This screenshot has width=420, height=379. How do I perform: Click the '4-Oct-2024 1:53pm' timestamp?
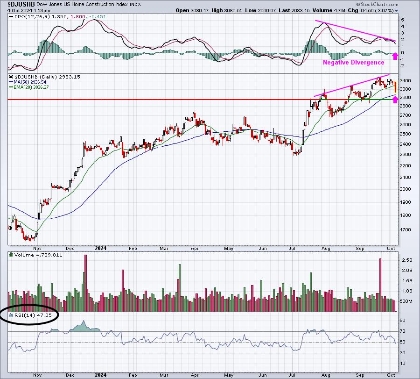[28, 11]
